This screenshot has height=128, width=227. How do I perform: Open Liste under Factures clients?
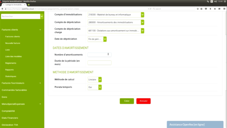pos(7,50)
